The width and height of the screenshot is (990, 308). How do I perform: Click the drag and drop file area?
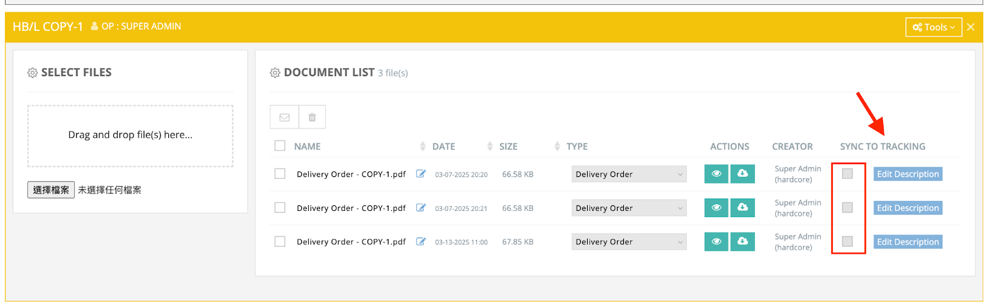tap(130, 135)
